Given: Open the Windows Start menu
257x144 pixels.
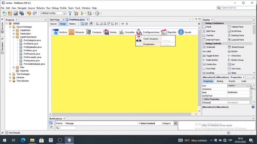Looking at the screenshot, I should click(x=4, y=140).
